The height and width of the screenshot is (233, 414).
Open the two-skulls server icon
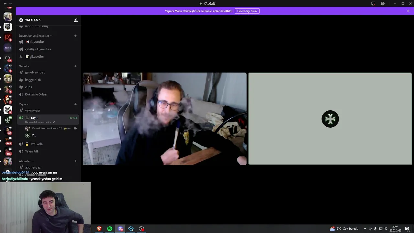coord(8,79)
